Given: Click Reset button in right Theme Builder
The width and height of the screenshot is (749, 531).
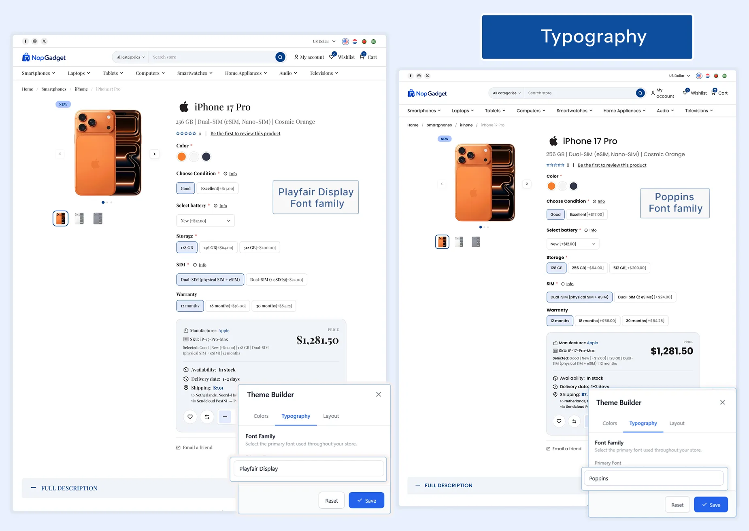Looking at the screenshot, I should coord(677,505).
